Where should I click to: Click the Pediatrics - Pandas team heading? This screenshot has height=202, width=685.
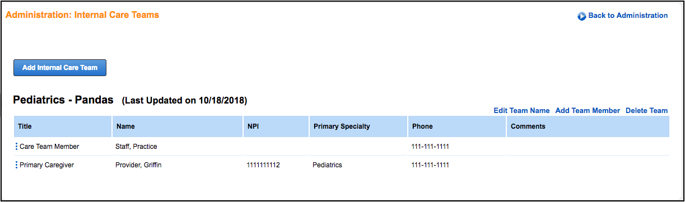tap(63, 100)
